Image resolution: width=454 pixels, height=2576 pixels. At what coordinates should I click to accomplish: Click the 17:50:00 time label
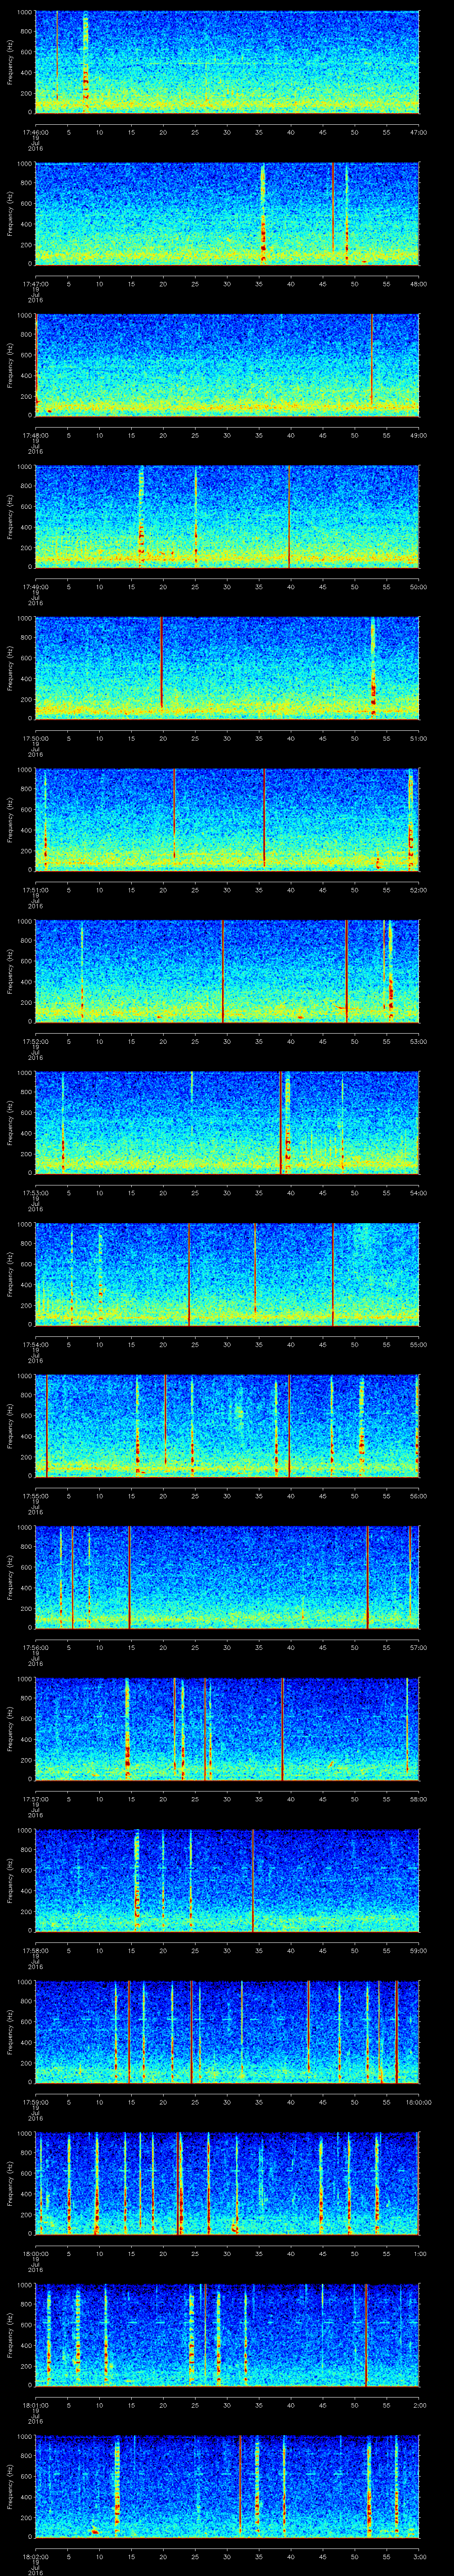35,738
